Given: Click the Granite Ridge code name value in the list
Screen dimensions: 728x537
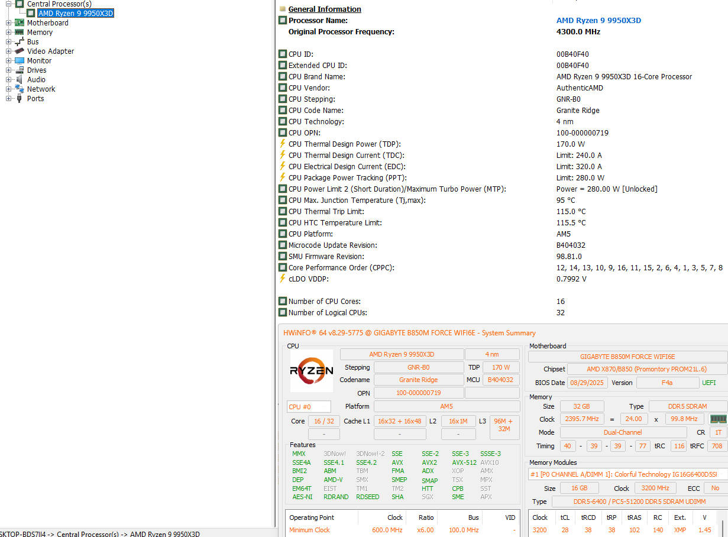Looking at the screenshot, I should pyautogui.click(x=578, y=111).
